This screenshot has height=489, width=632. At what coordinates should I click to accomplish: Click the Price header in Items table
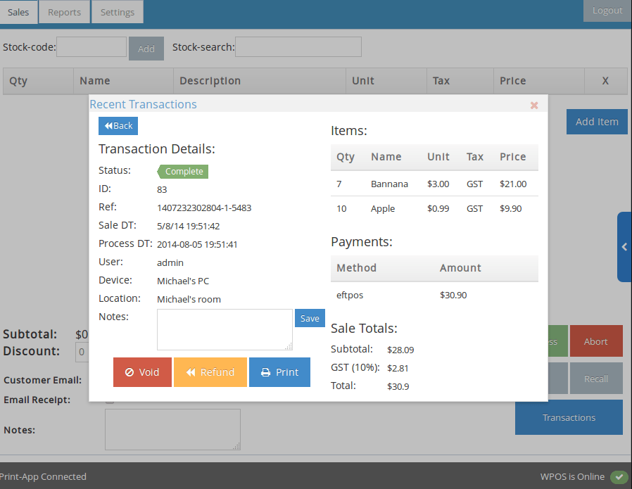(x=512, y=157)
